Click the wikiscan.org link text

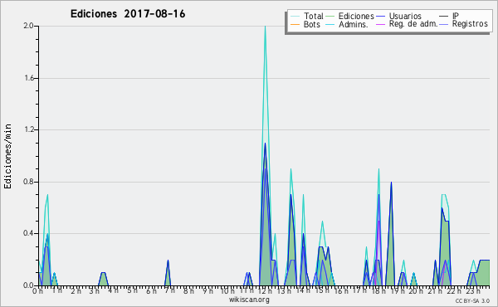pos(249,300)
